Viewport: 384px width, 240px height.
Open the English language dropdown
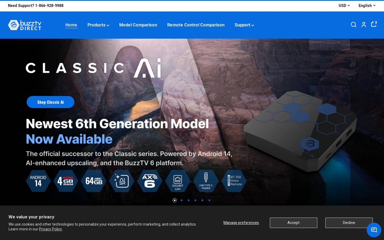pos(367,6)
